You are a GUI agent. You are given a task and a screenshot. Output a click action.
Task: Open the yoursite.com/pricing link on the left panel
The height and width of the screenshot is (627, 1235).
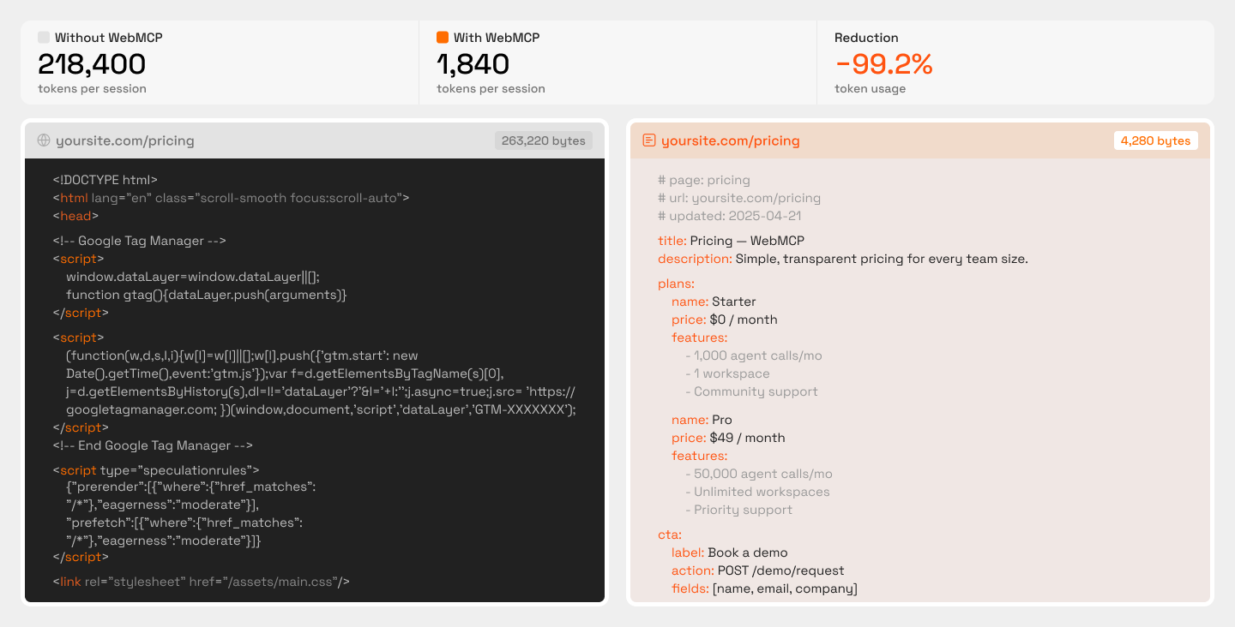[x=123, y=140]
